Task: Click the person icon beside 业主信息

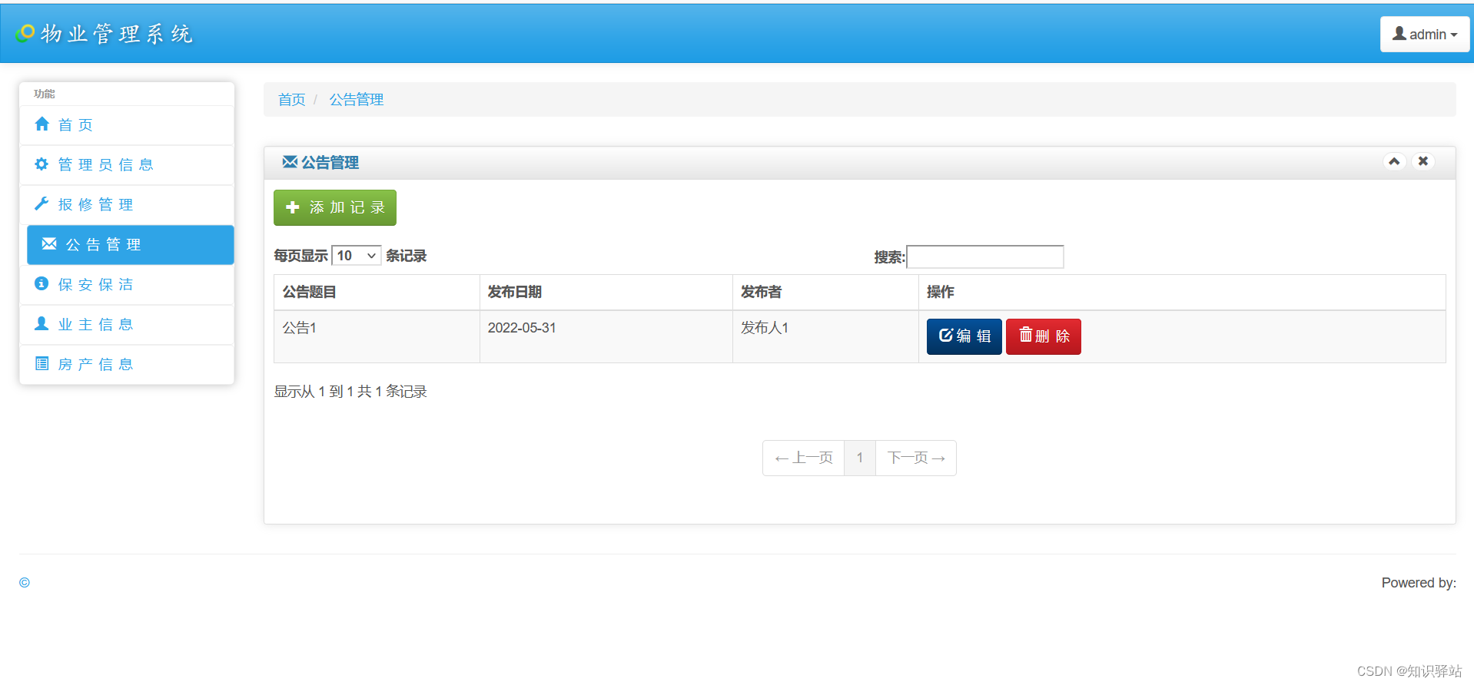Action: 41,323
